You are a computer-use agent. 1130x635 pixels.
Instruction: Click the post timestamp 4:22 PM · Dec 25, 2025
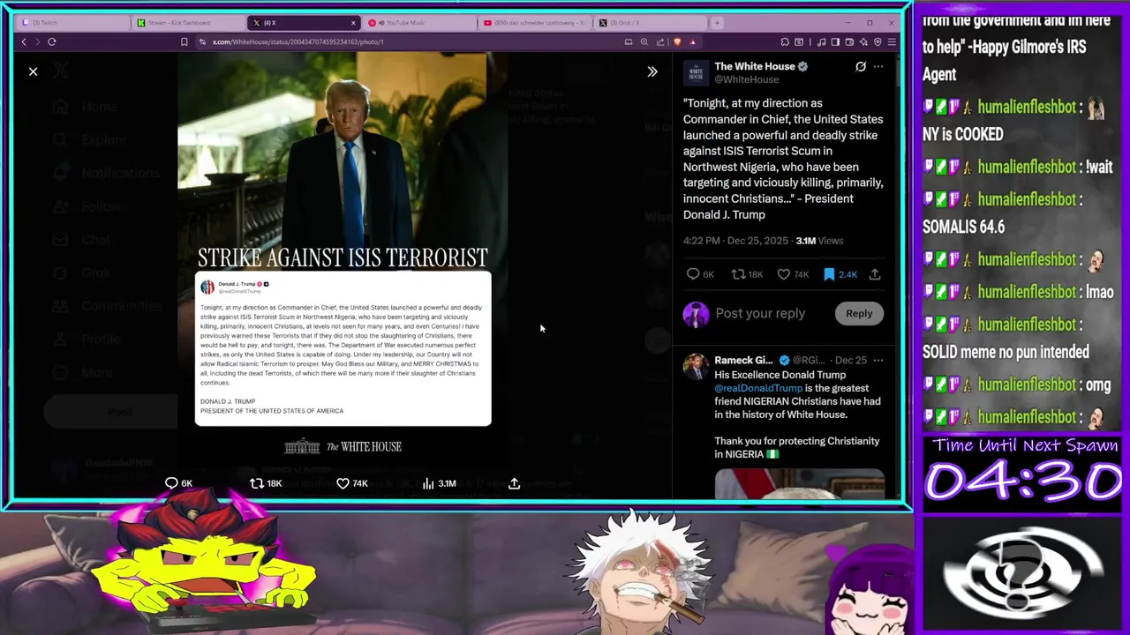(735, 241)
